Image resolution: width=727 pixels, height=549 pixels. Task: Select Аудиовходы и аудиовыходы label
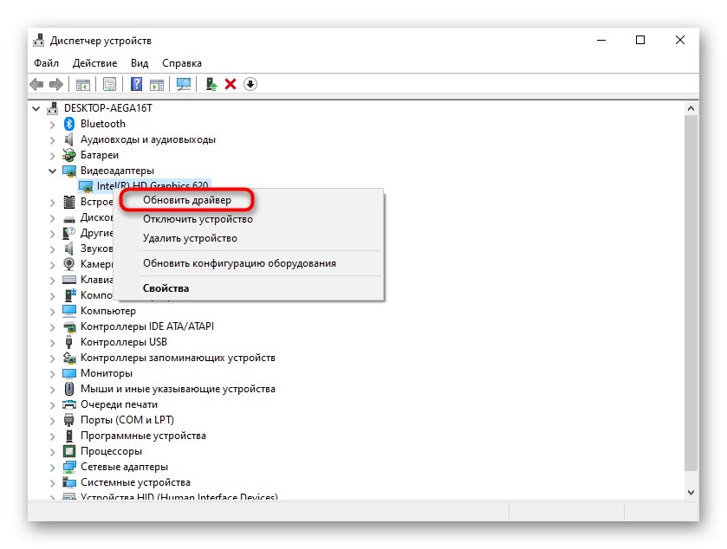tap(148, 139)
